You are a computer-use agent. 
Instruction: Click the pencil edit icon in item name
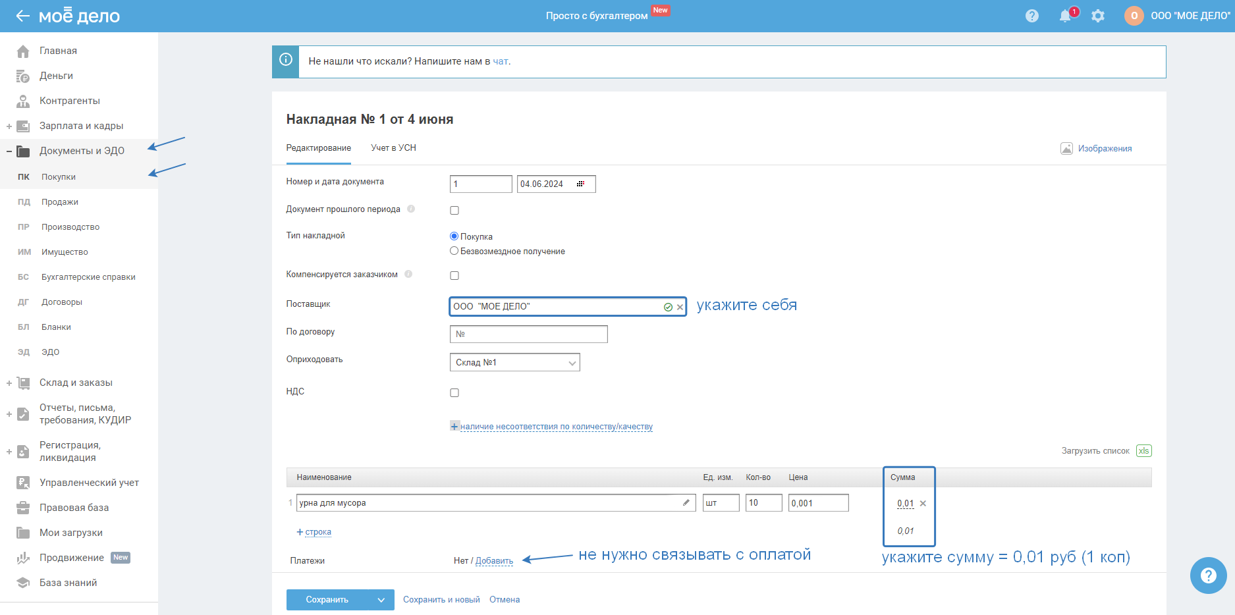pos(686,502)
